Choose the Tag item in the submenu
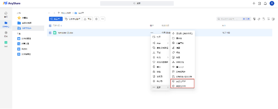Screen dimensions: 278x109 point(182,53)
